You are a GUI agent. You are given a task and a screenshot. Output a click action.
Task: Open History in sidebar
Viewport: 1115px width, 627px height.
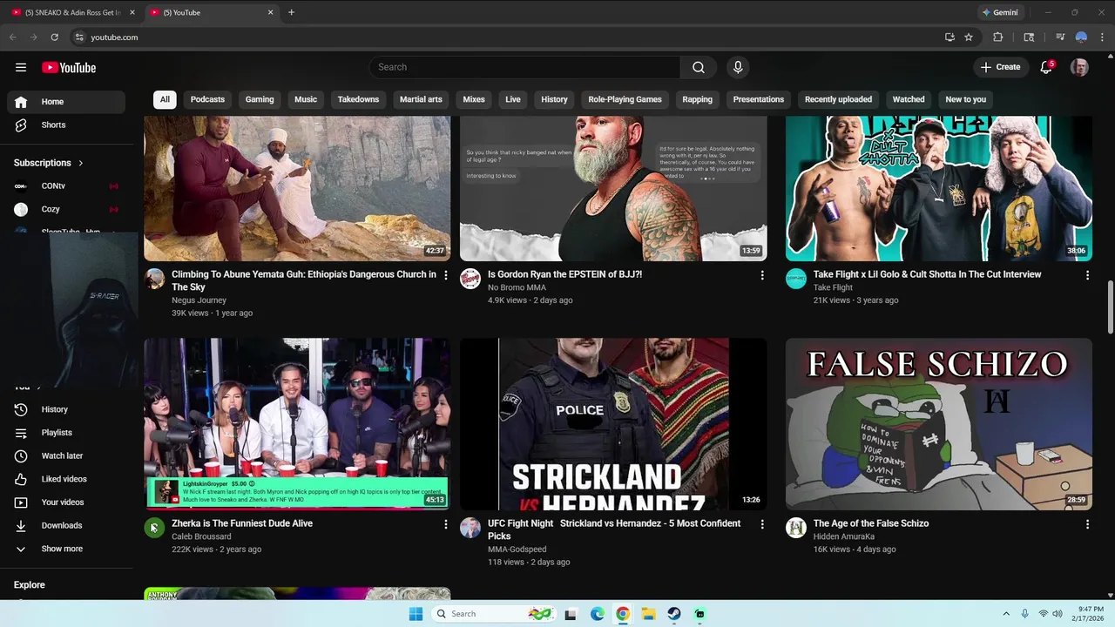pyautogui.click(x=66, y=409)
